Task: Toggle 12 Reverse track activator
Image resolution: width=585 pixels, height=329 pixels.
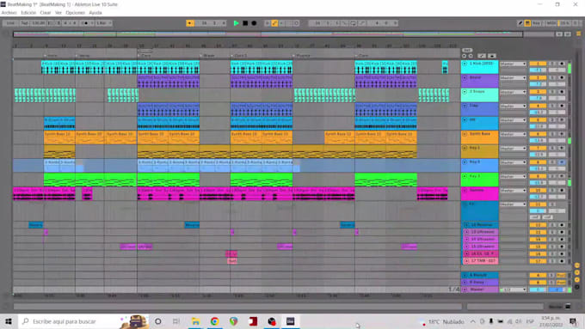Action: (x=538, y=225)
